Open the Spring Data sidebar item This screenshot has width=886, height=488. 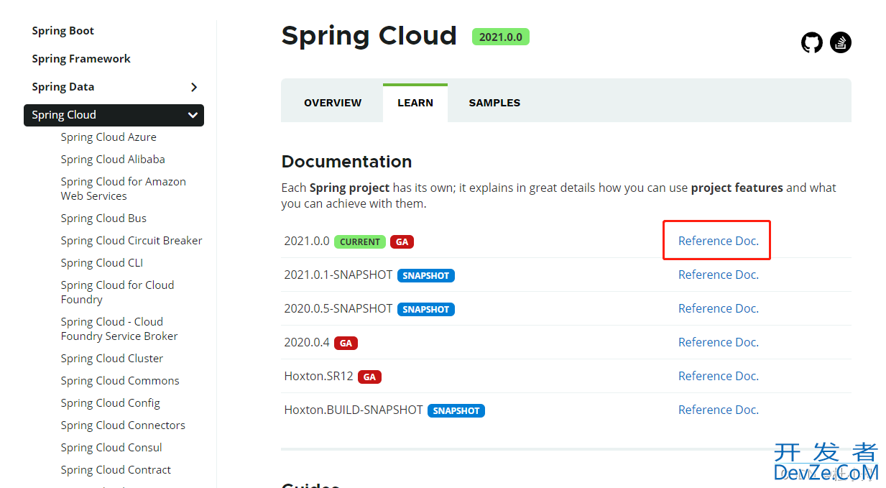pos(63,87)
